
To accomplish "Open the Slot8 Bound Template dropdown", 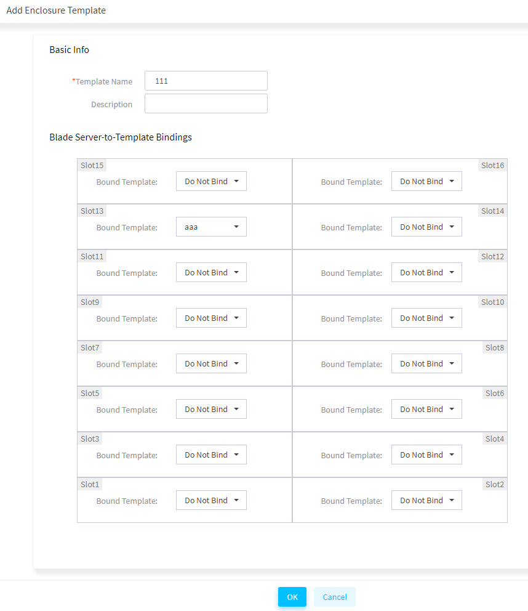I will pos(426,363).
